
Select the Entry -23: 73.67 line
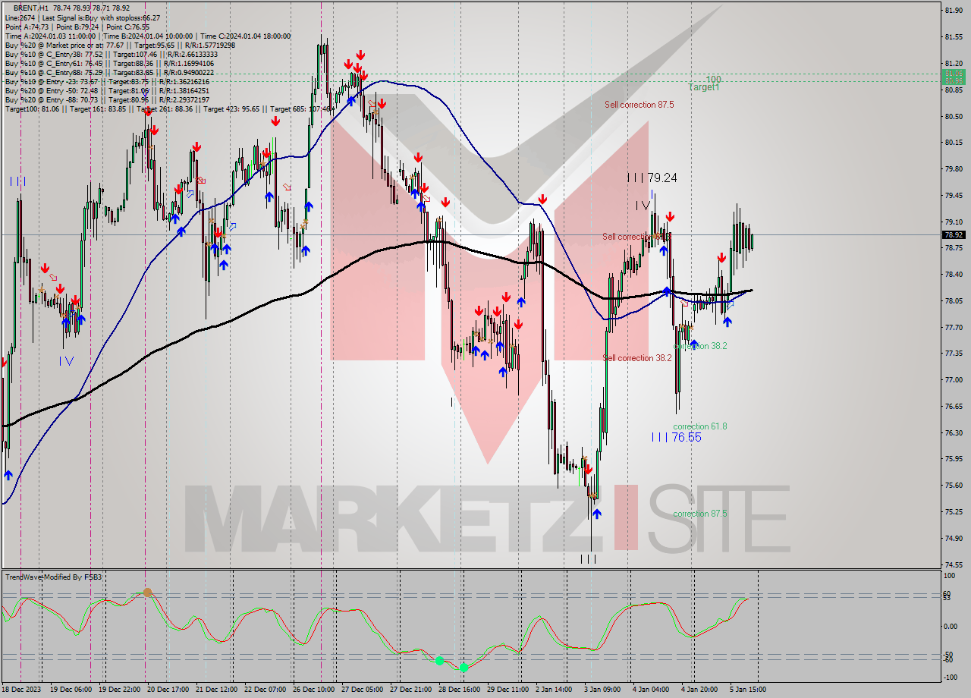[109, 81]
